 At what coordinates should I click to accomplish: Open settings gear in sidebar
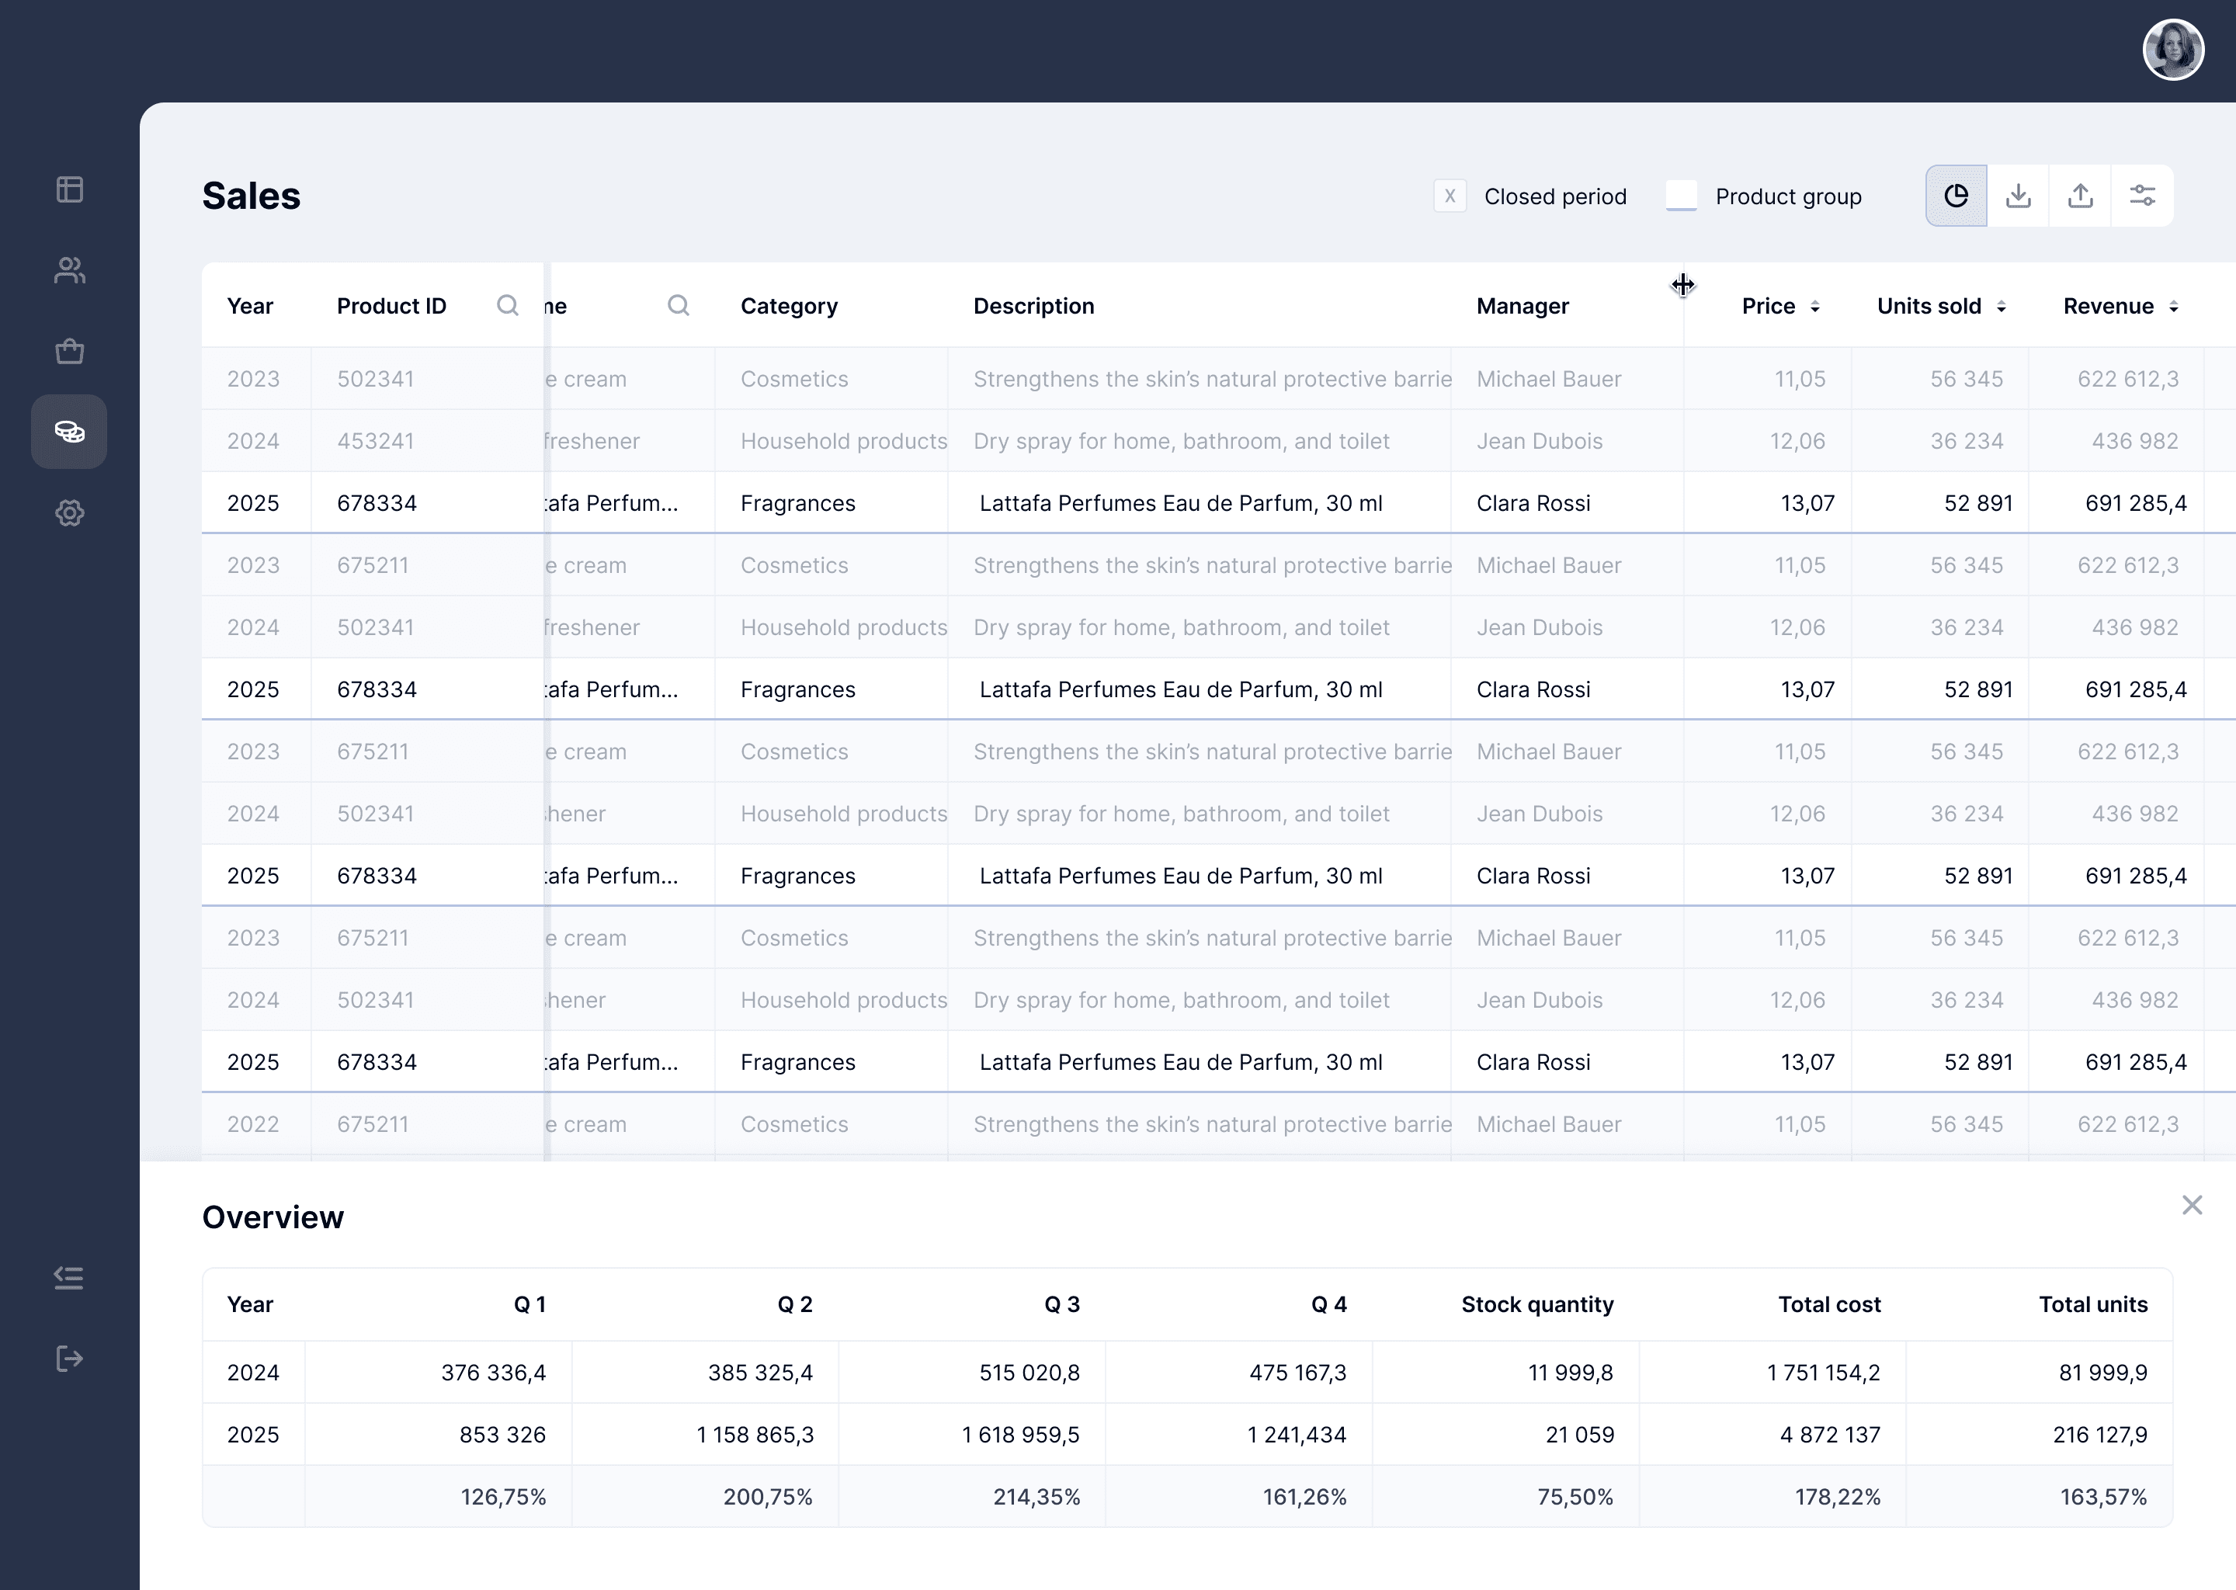pos(70,513)
